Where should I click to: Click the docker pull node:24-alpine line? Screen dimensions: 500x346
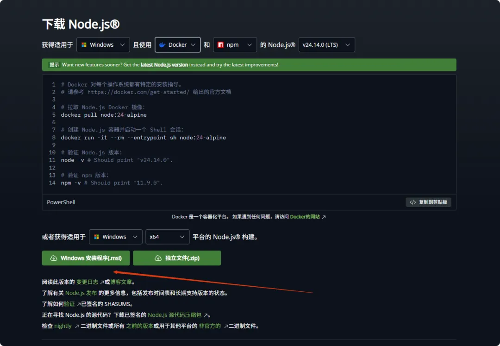[x=104, y=115]
